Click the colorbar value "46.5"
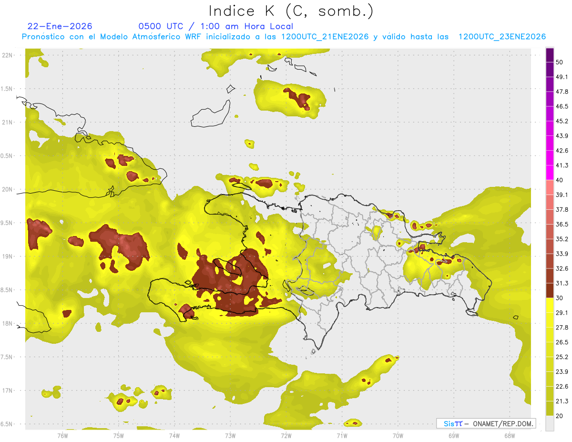Image resolution: width=572 pixels, height=442 pixels. [562, 106]
